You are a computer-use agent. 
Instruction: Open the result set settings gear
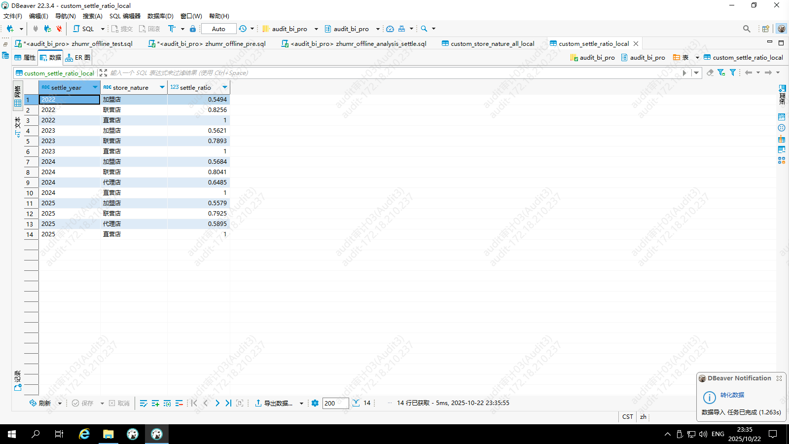pyautogui.click(x=315, y=403)
